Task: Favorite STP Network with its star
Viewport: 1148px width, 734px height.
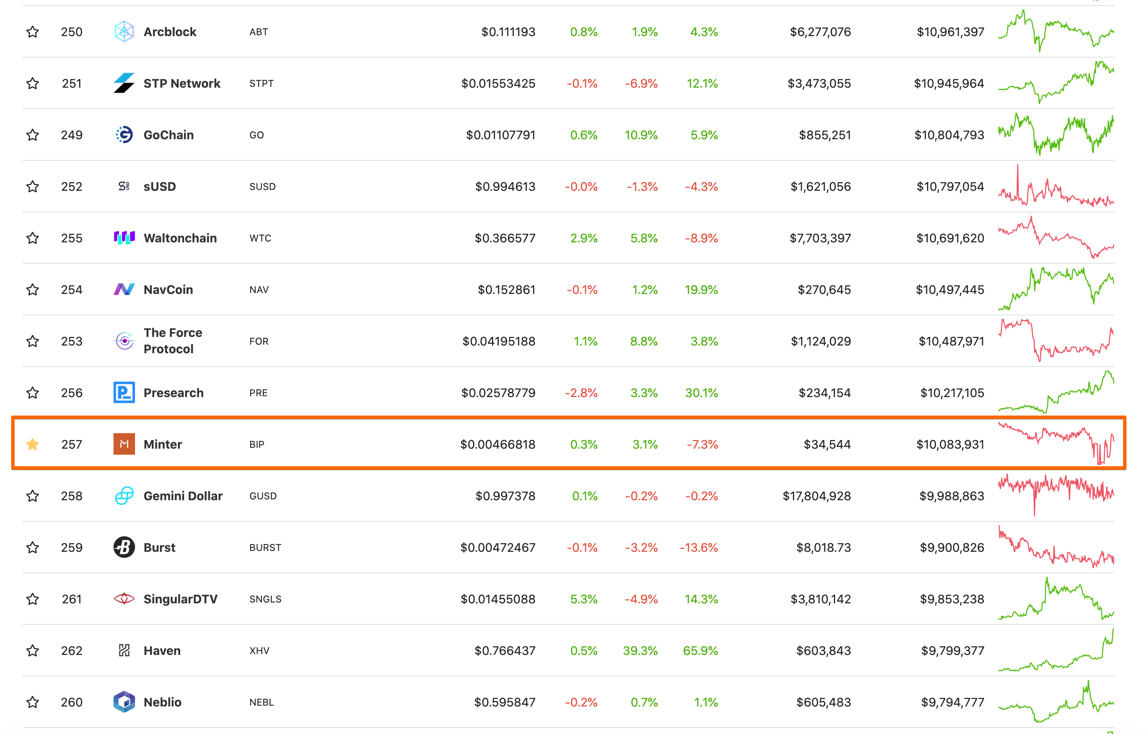Action: point(32,83)
